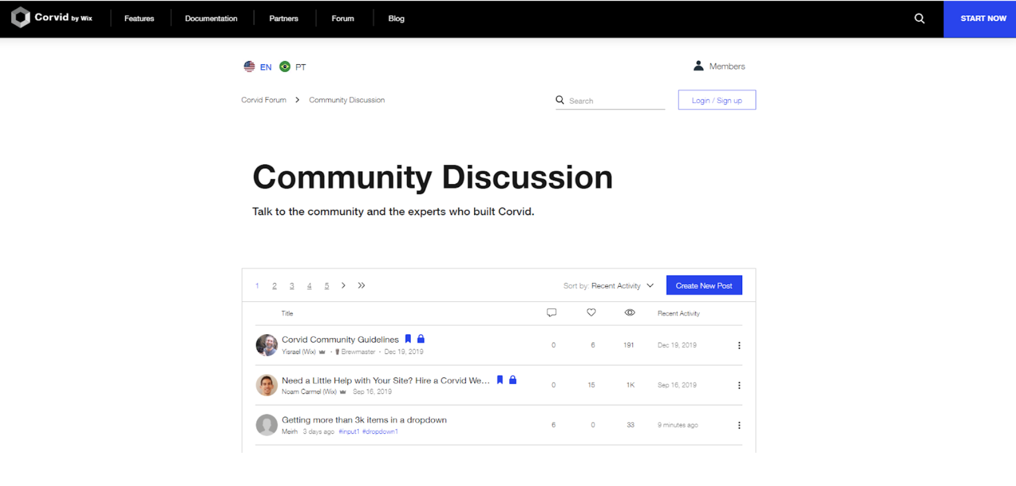Viewport: 1016px width, 486px height.
Task: Jump to last page double arrow
Action: click(361, 285)
